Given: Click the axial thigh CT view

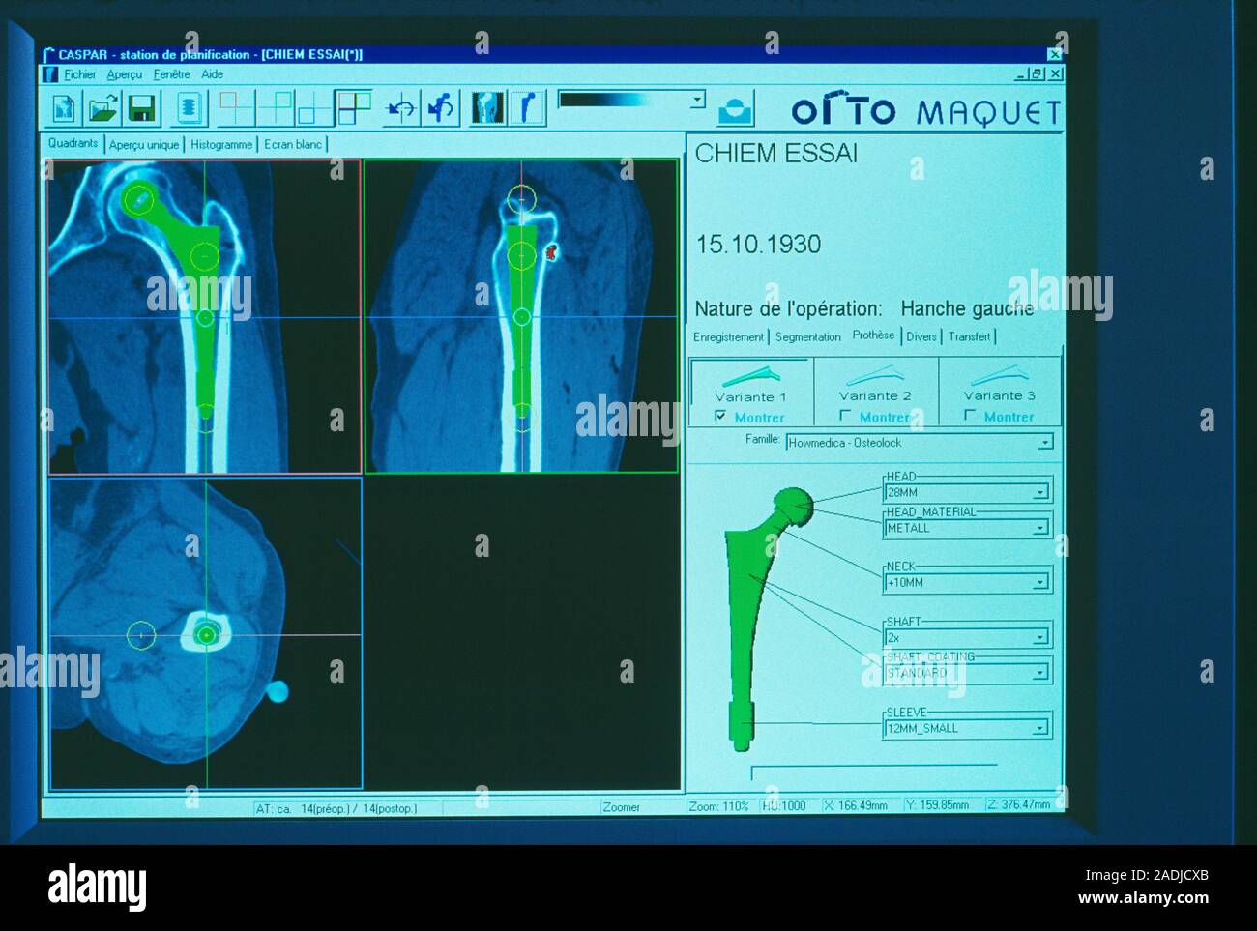Looking at the screenshot, I should [206, 633].
